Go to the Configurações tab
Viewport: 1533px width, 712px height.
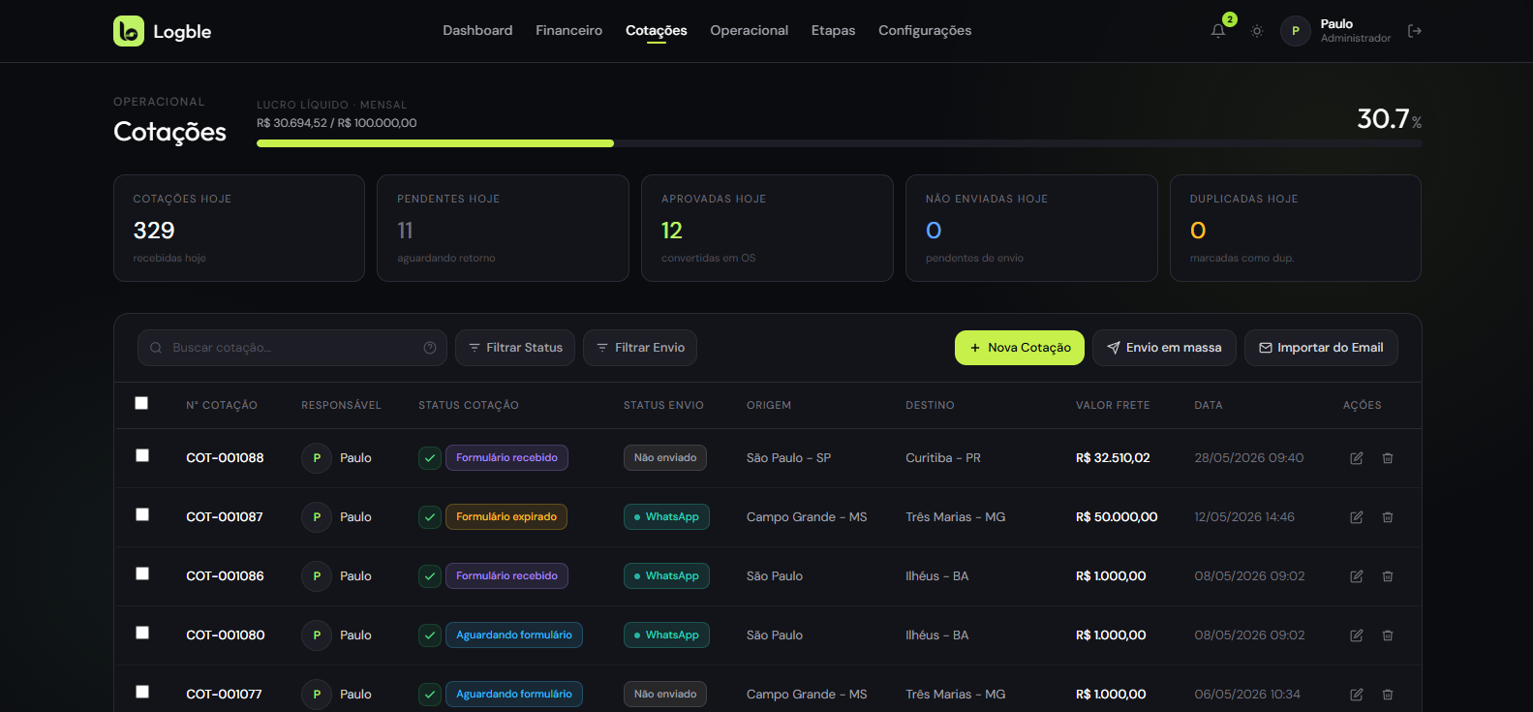pyautogui.click(x=925, y=31)
